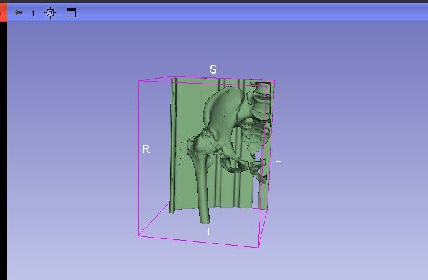This screenshot has height=280, width=428.
Task: Click the view label '1'
Action: 33,14
